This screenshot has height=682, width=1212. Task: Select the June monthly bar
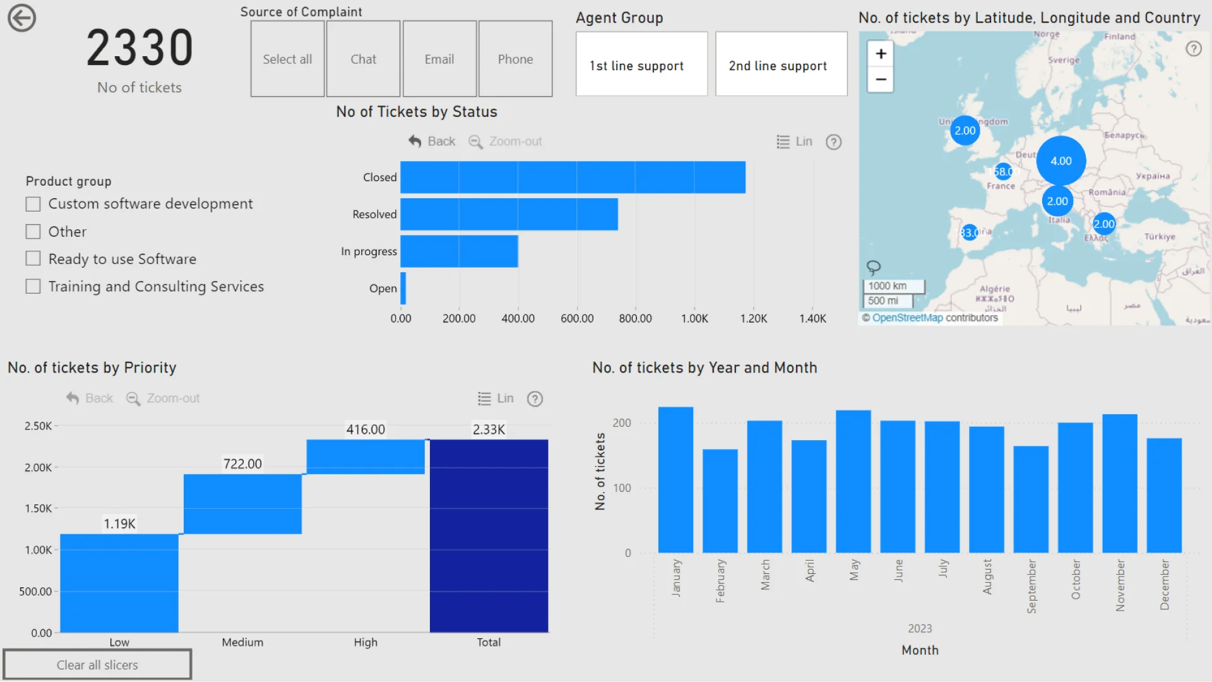coord(898,487)
